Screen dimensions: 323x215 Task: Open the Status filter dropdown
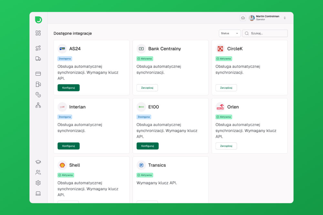pos(230,33)
